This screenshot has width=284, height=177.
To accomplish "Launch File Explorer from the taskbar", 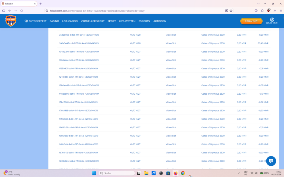I will [x=146, y=173].
